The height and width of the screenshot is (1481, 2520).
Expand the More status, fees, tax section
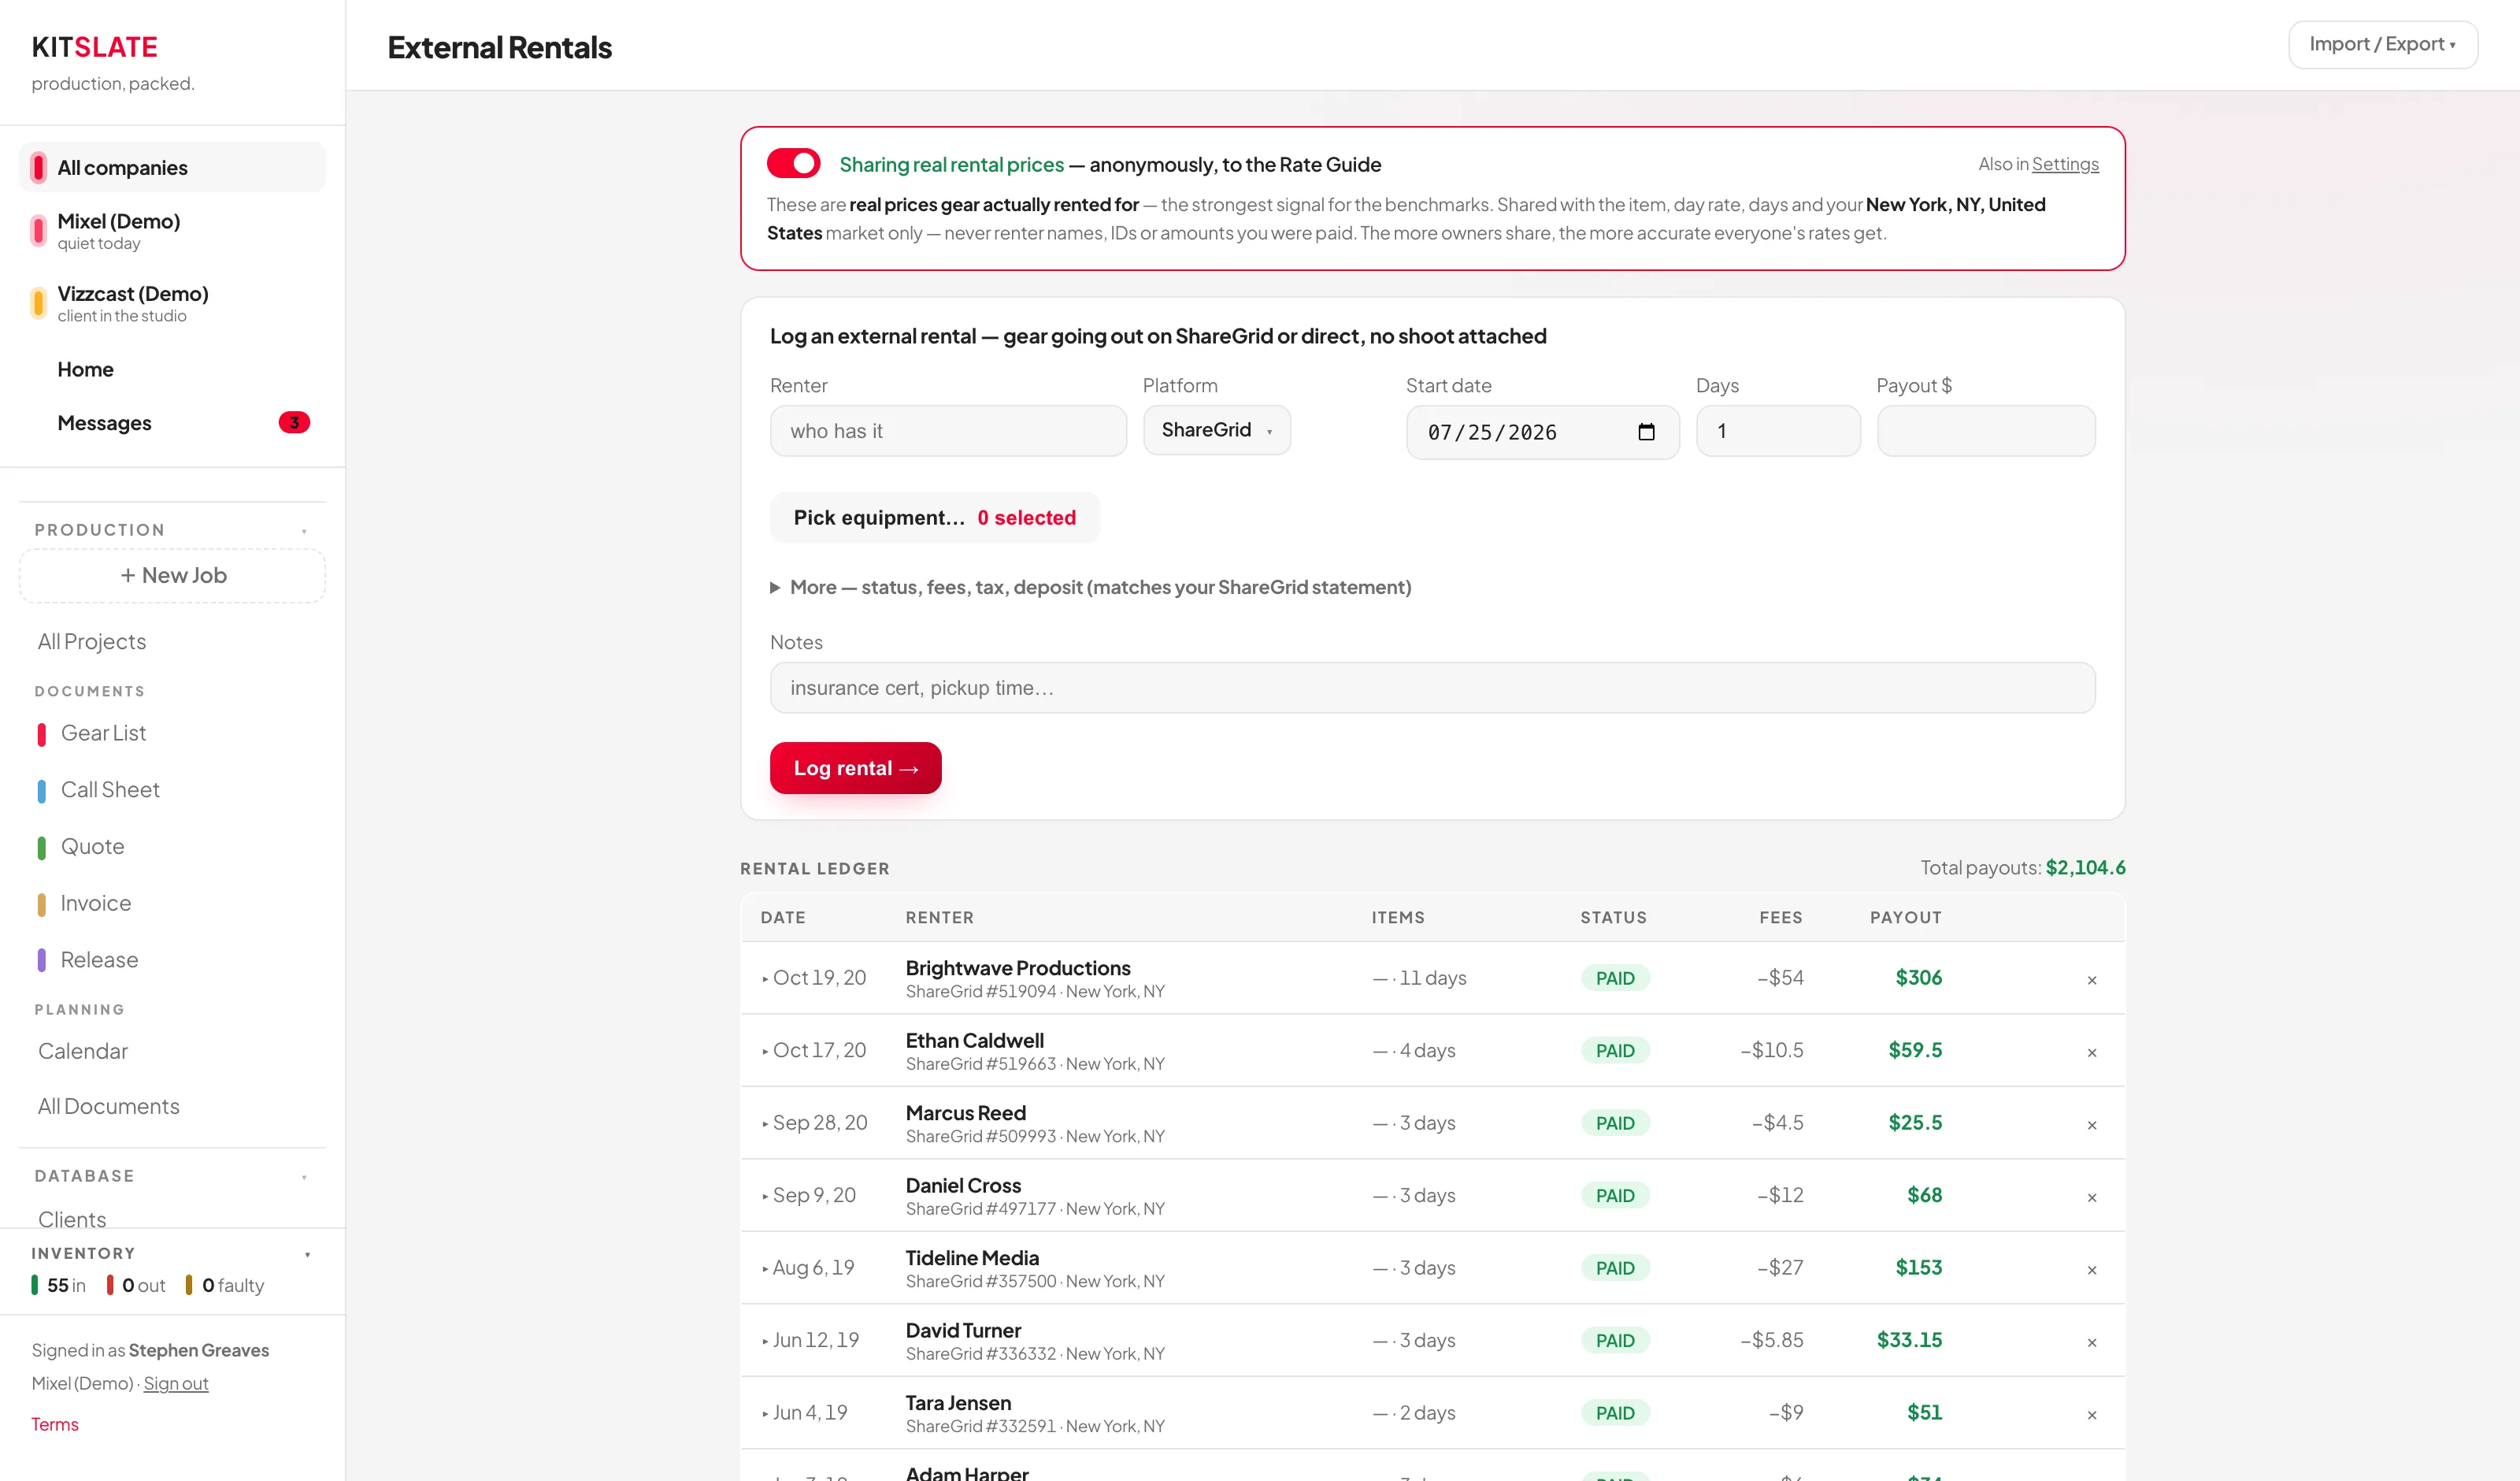(x=1090, y=588)
